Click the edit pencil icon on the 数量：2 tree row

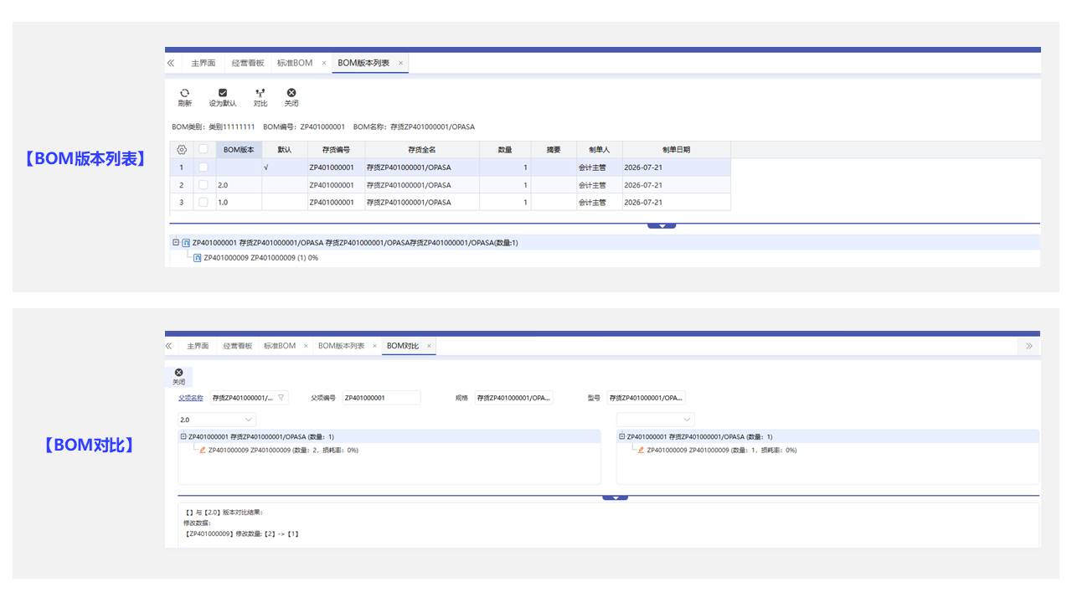[x=203, y=450]
